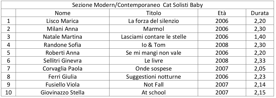This screenshot has height=98, width=276.
Task: Select the 'Onde sospese' title cell
Action: tap(153, 68)
